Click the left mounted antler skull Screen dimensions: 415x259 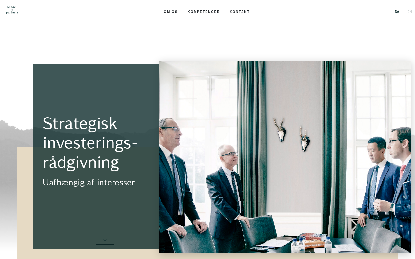pyautogui.click(x=280, y=129)
